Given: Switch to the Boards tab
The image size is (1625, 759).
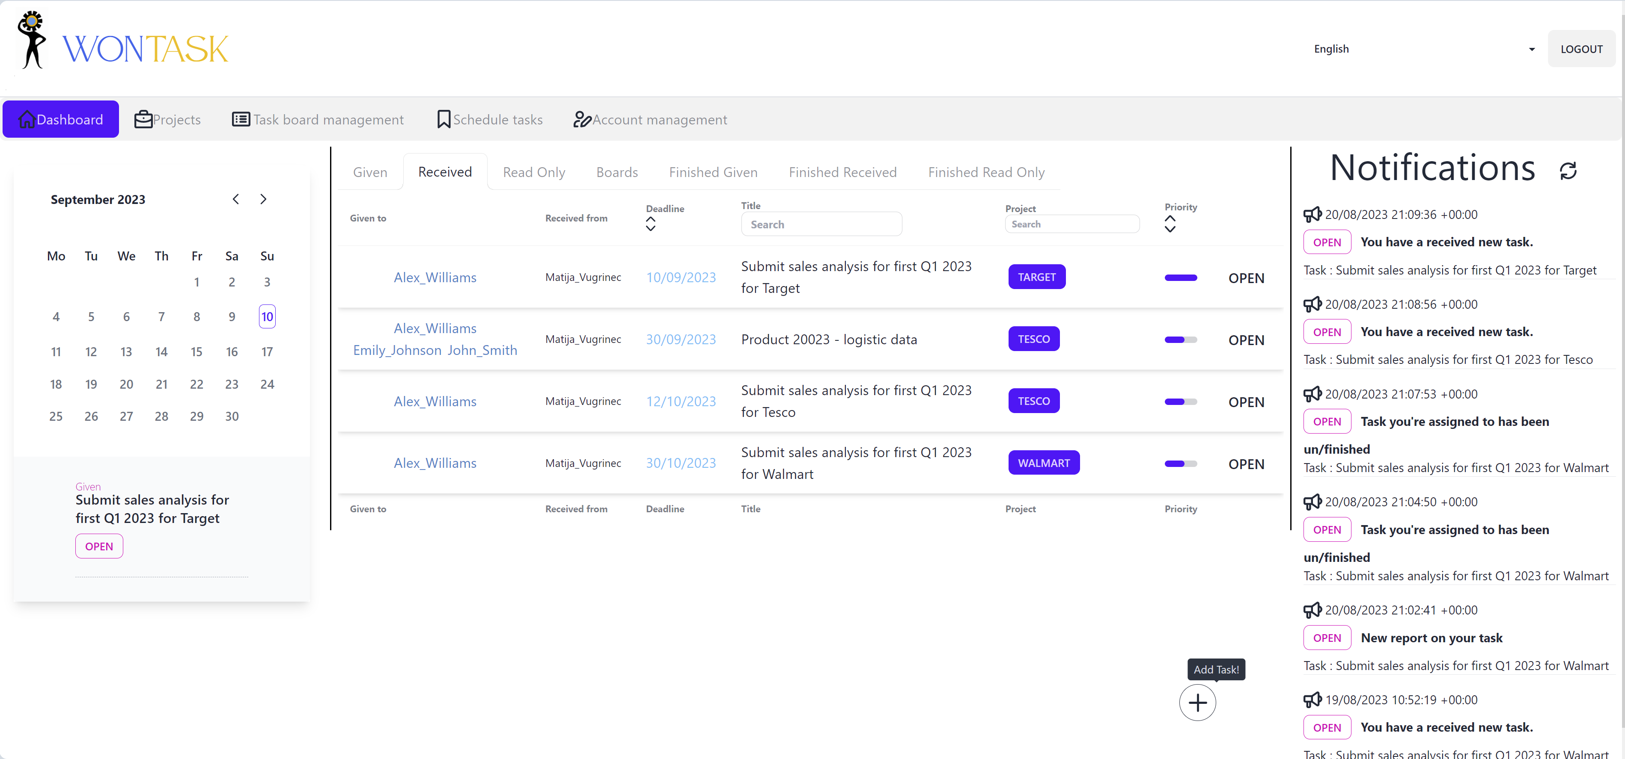Looking at the screenshot, I should (x=616, y=171).
